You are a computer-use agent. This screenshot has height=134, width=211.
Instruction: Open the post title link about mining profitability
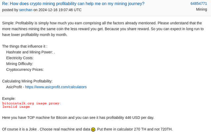click(73, 4)
